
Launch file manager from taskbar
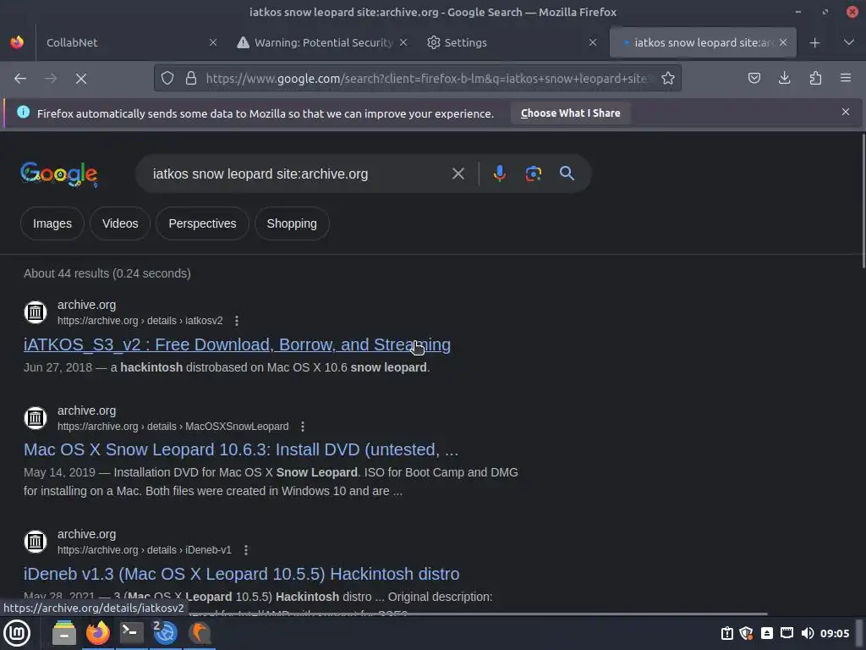(64, 633)
